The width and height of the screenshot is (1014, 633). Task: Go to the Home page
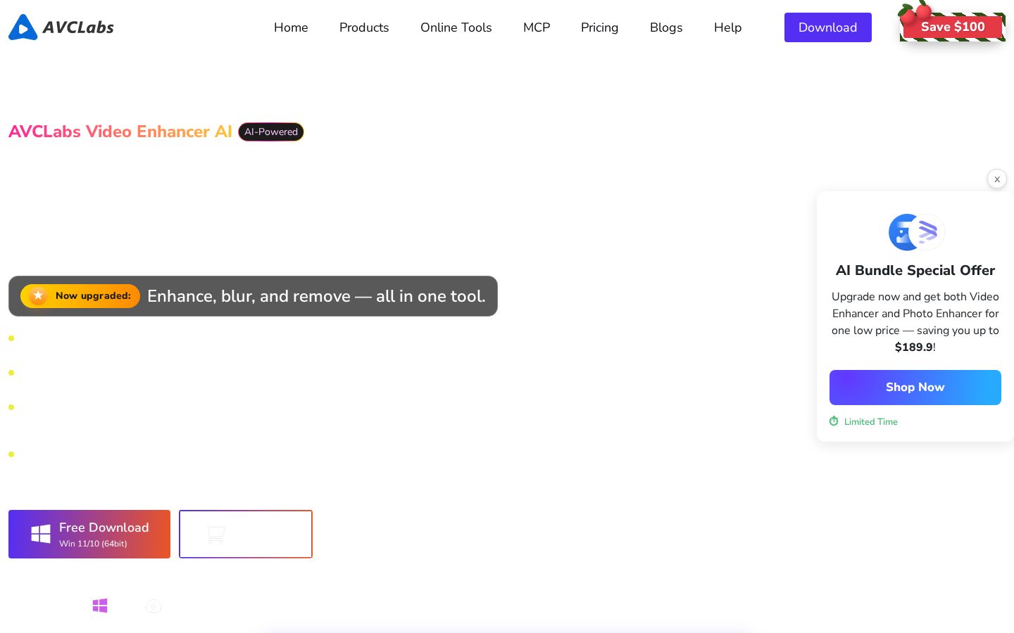pyautogui.click(x=291, y=27)
